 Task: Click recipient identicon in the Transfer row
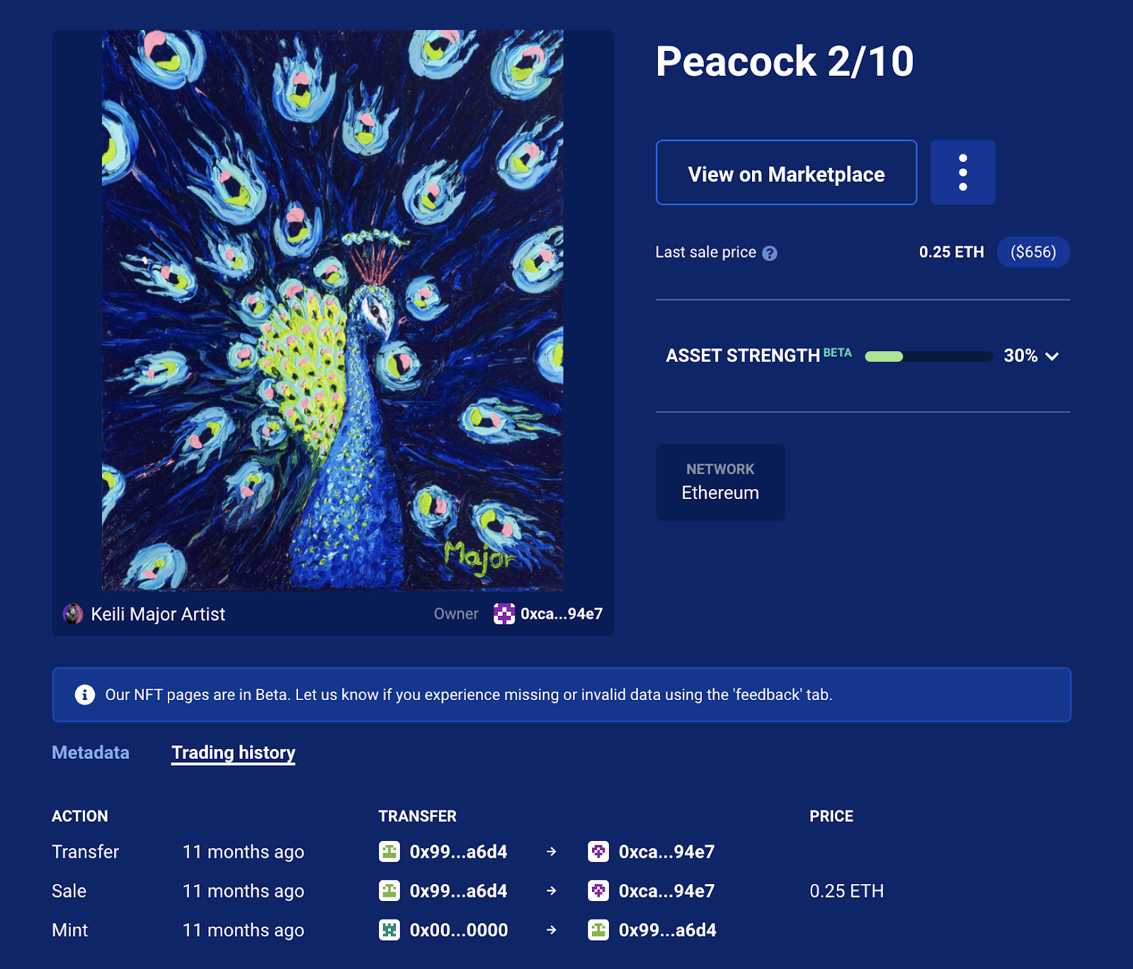click(x=598, y=852)
